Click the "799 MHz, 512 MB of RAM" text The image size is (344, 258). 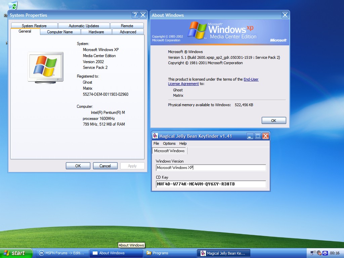tap(104, 124)
